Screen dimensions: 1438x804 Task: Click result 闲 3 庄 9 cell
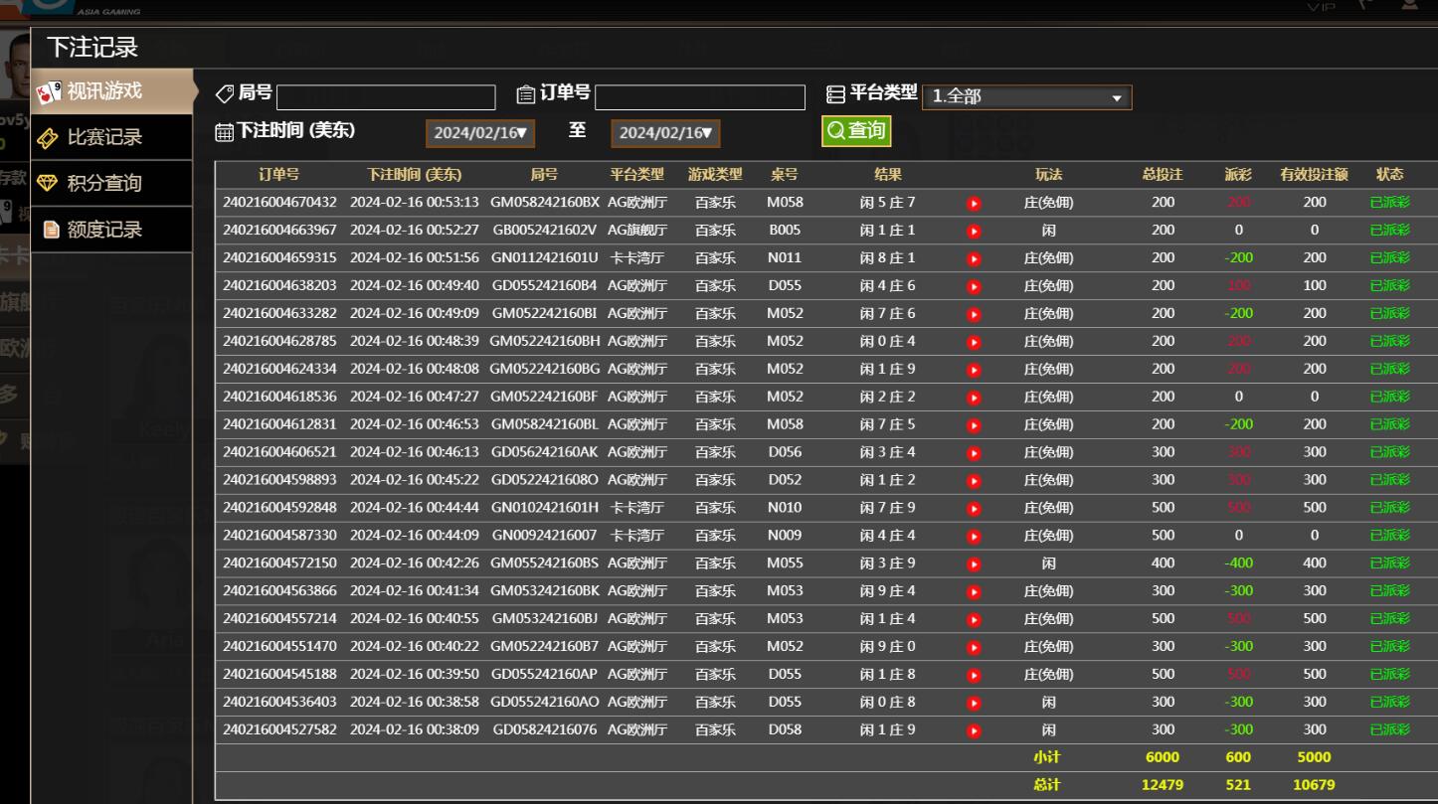click(887, 563)
